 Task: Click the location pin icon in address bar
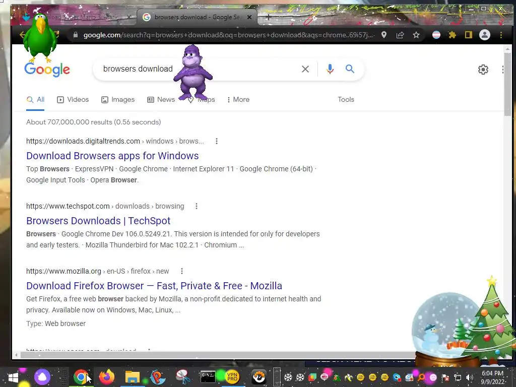(x=383, y=35)
